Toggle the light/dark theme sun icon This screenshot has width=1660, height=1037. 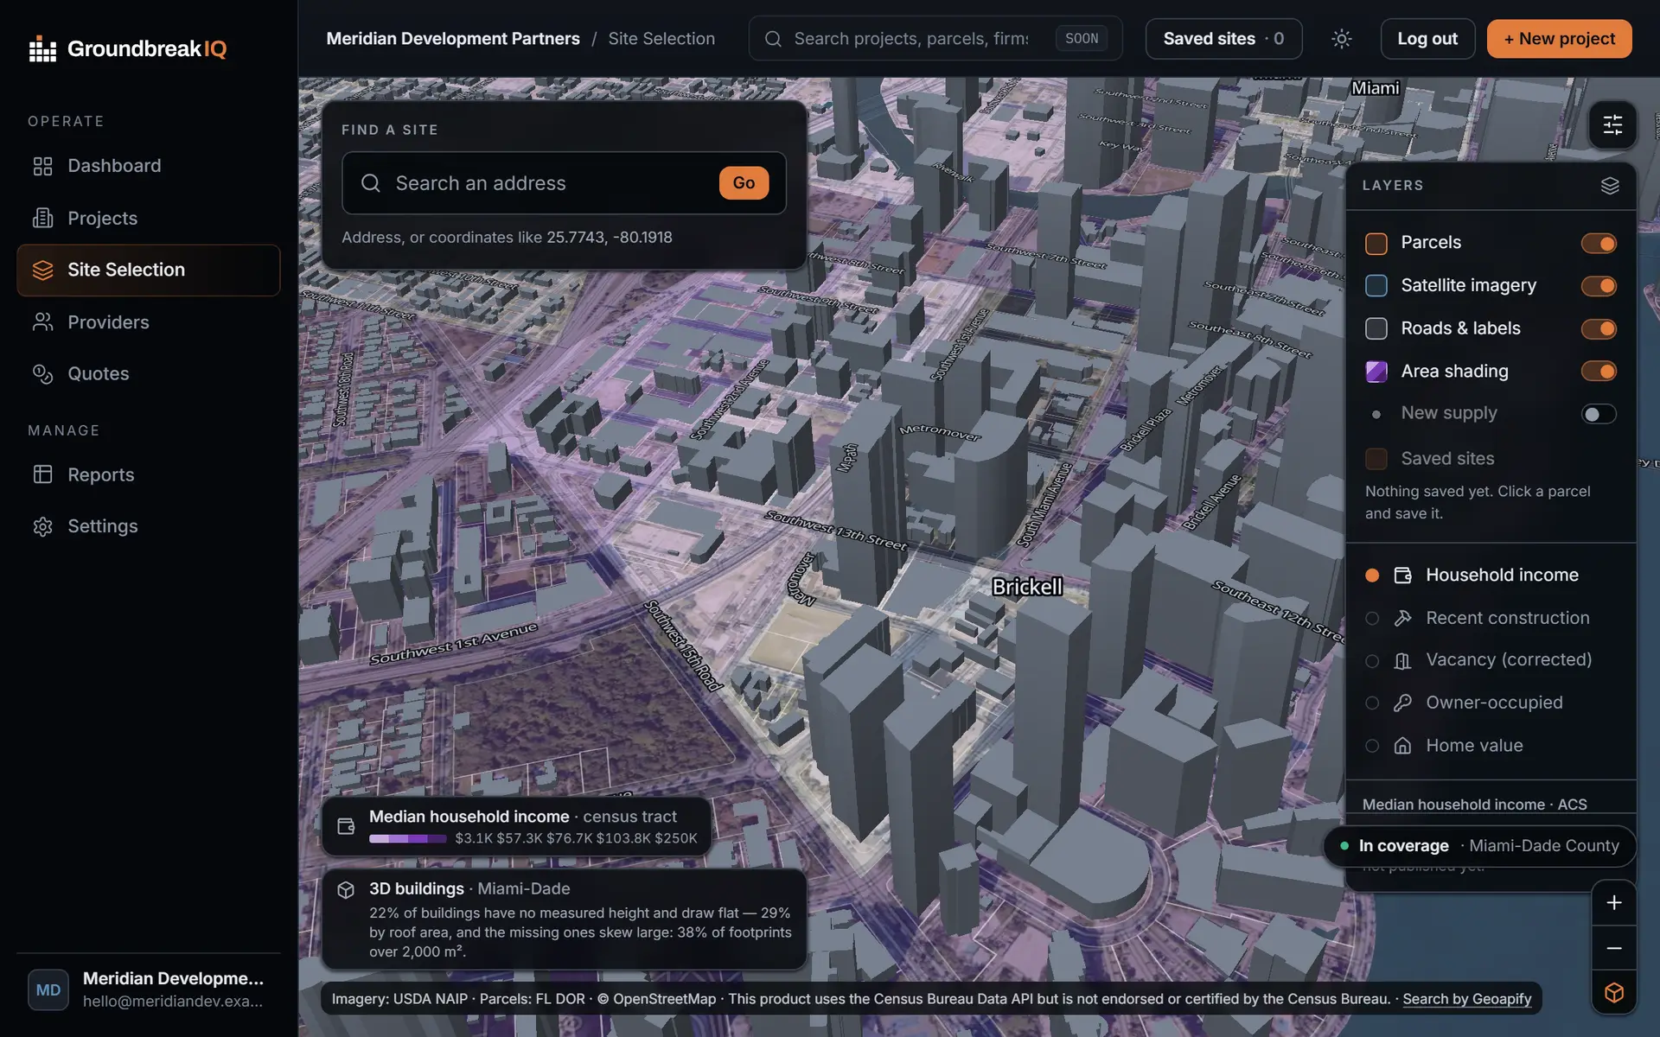pyautogui.click(x=1341, y=39)
